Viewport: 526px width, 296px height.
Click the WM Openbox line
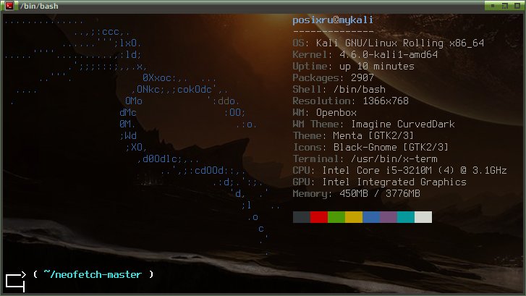click(324, 112)
